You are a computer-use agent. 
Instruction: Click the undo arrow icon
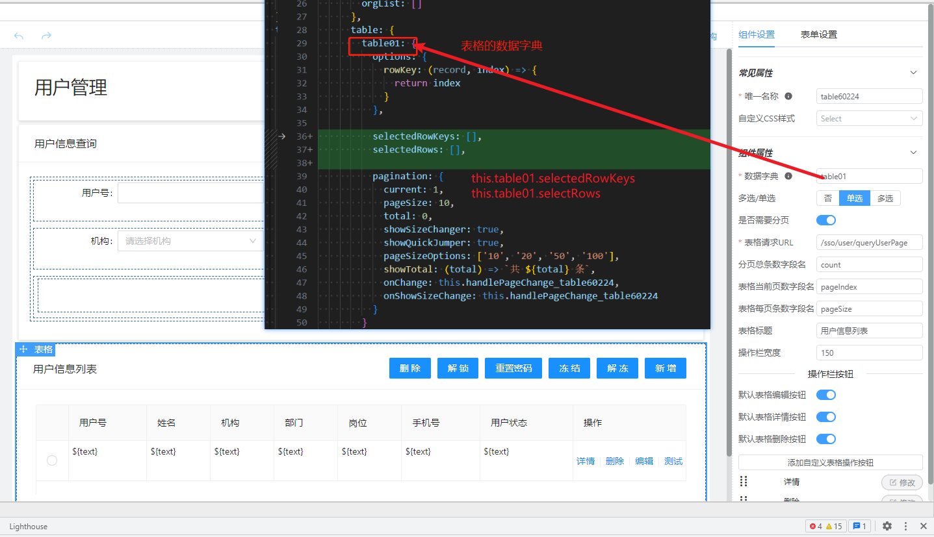(19, 36)
